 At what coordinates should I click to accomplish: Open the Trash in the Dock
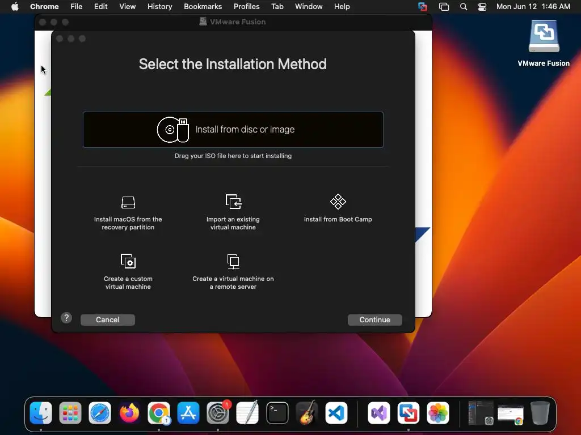coord(540,413)
